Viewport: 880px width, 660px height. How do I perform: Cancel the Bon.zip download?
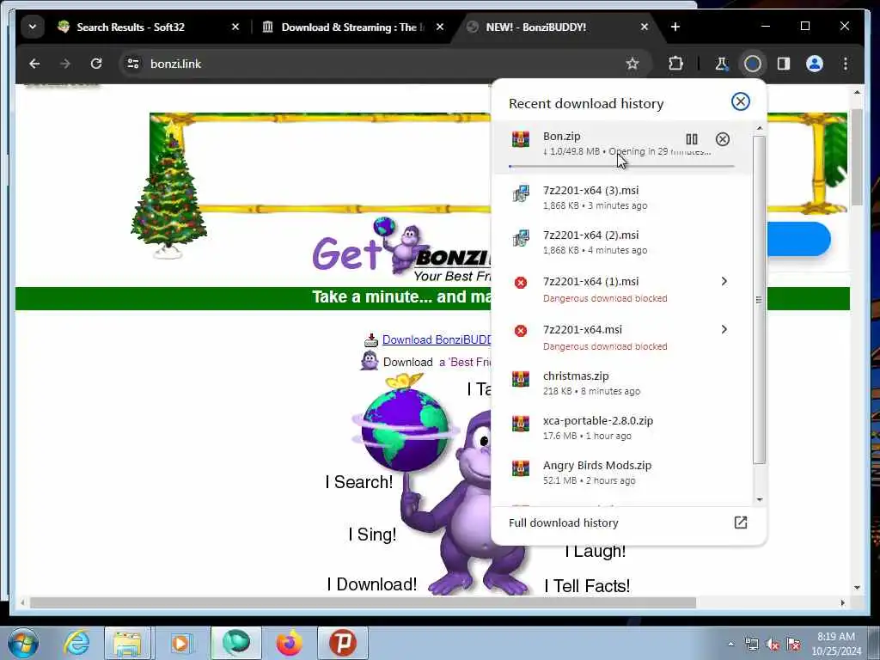pyautogui.click(x=723, y=139)
